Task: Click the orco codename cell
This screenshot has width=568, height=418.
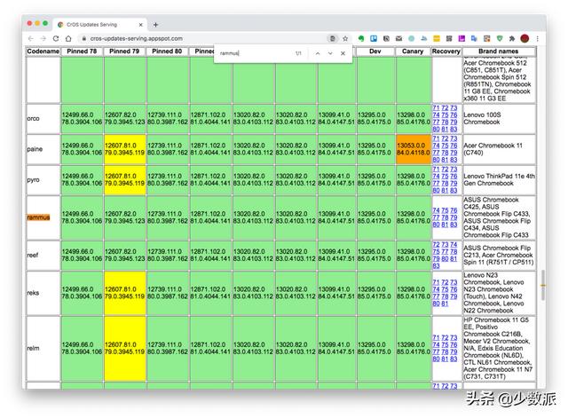Action: tap(43, 119)
